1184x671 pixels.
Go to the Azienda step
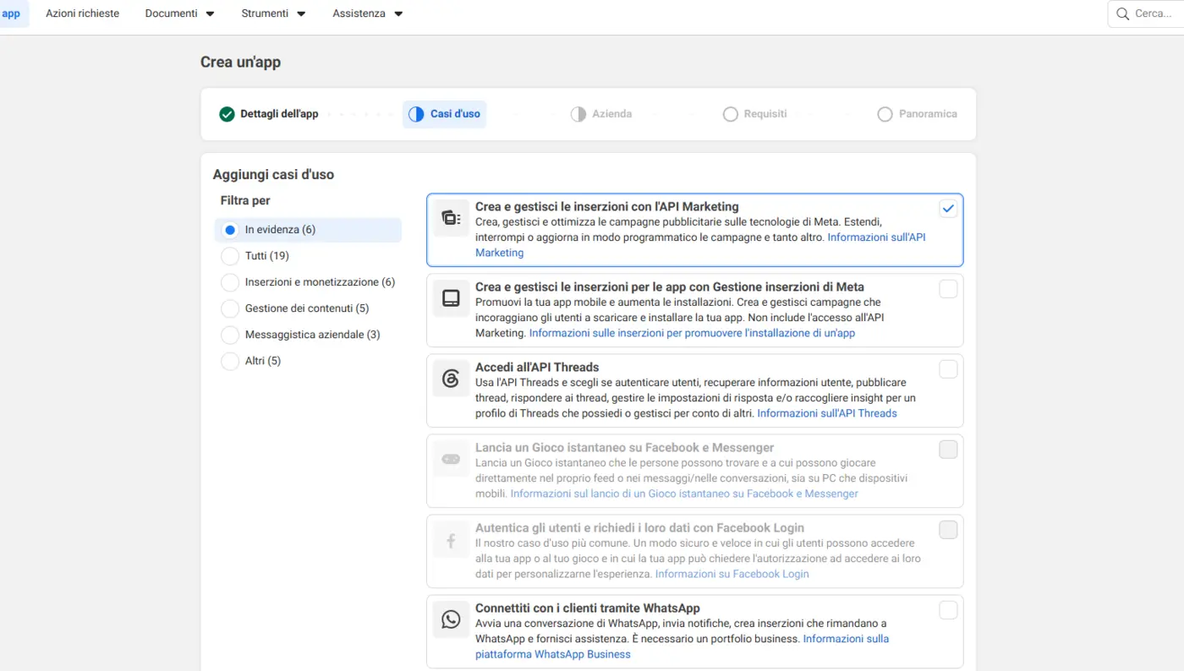click(601, 114)
